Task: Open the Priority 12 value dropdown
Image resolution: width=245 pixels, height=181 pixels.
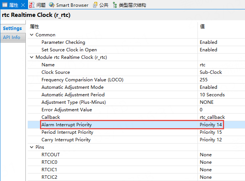Action: tap(211, 140)
